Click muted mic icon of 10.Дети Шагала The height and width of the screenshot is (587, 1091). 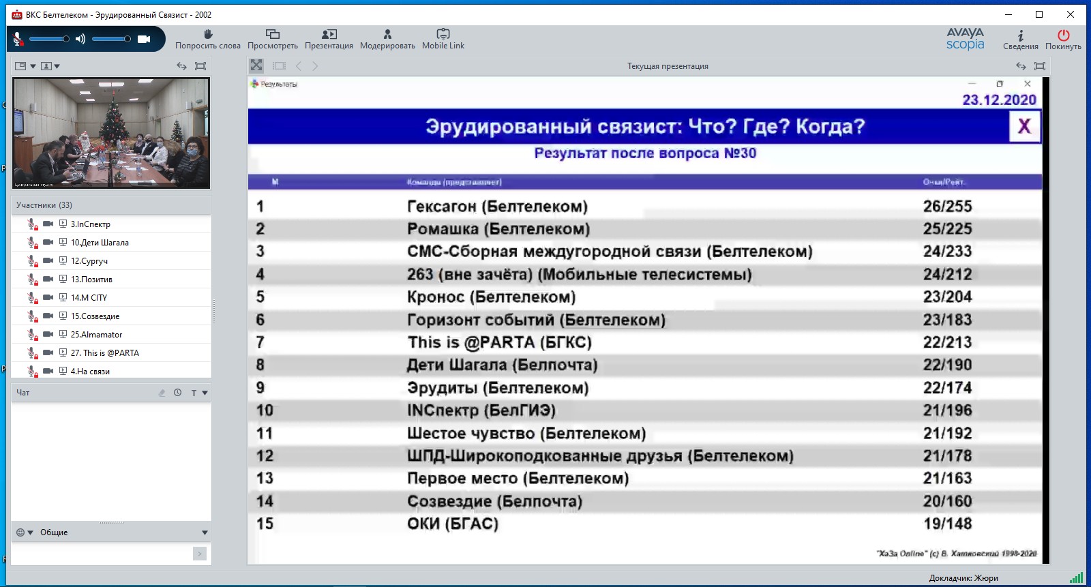[x=32, y=243]
